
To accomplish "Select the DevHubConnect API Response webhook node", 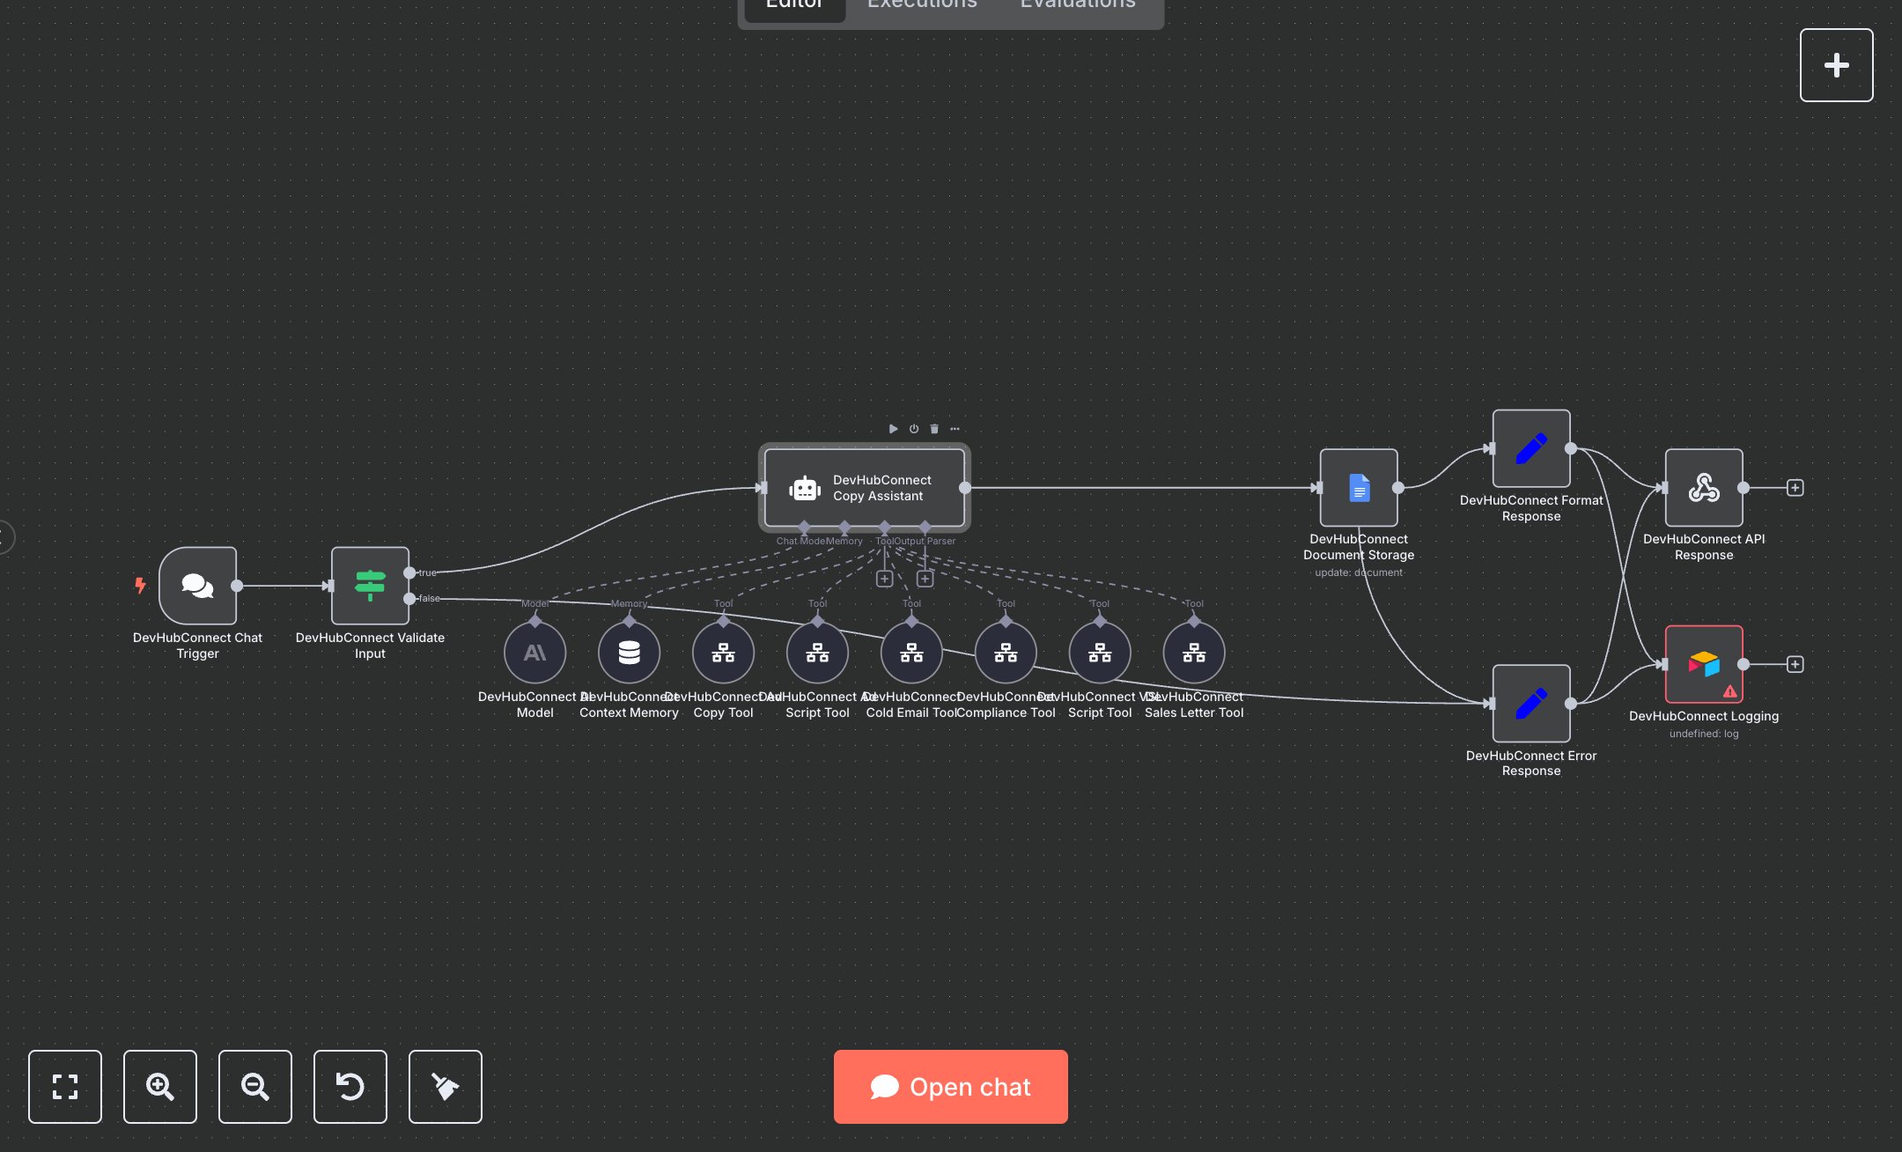I will [1704, 486].
